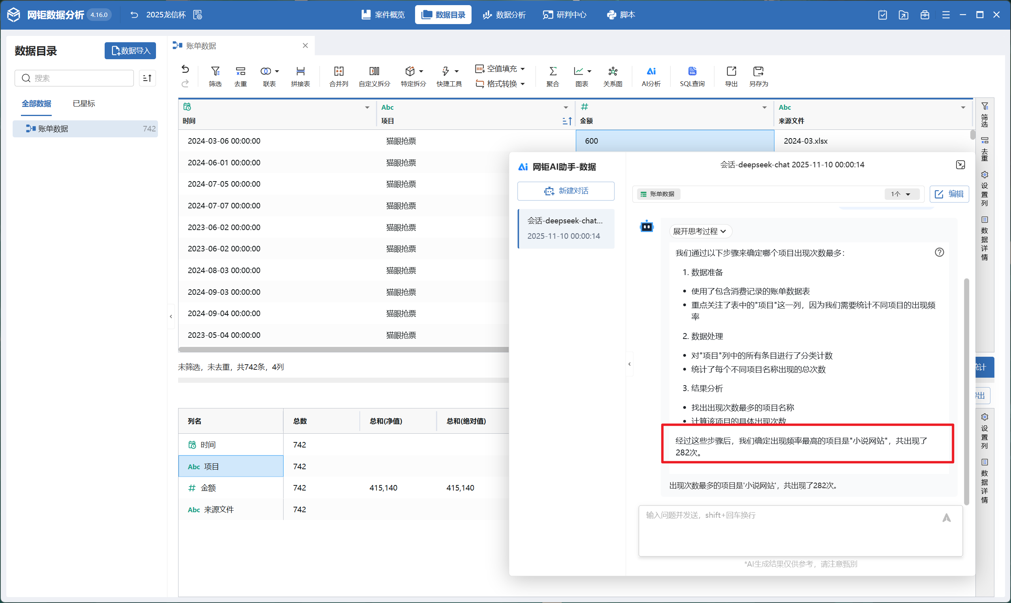This screenshot has height=603, width=1011.
Task: Click the 数据导入 button
Action: coord(130,51)
